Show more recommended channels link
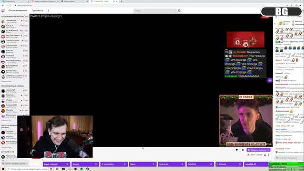Viewport: 304px width, 171px height. 6,121
